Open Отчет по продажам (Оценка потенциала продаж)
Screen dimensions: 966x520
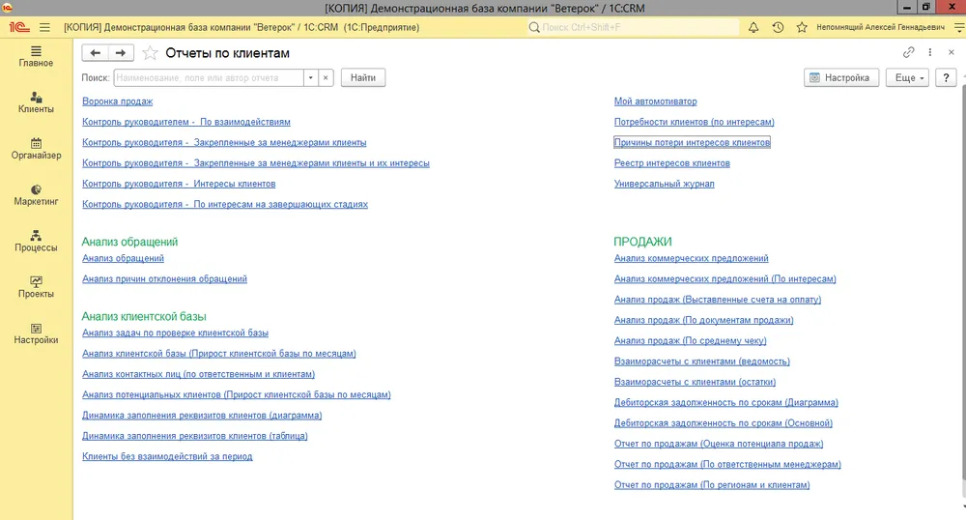click(719, 444)
